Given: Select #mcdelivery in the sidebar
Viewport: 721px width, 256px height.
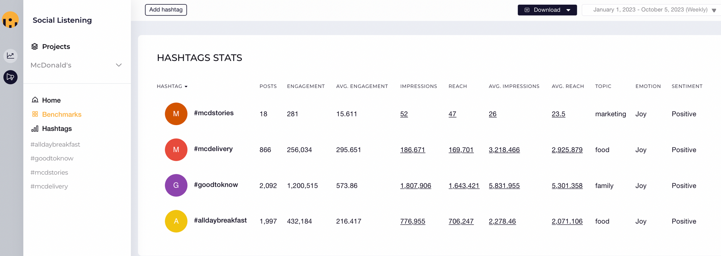Looking at the screenshot, I should pos(49,186).
